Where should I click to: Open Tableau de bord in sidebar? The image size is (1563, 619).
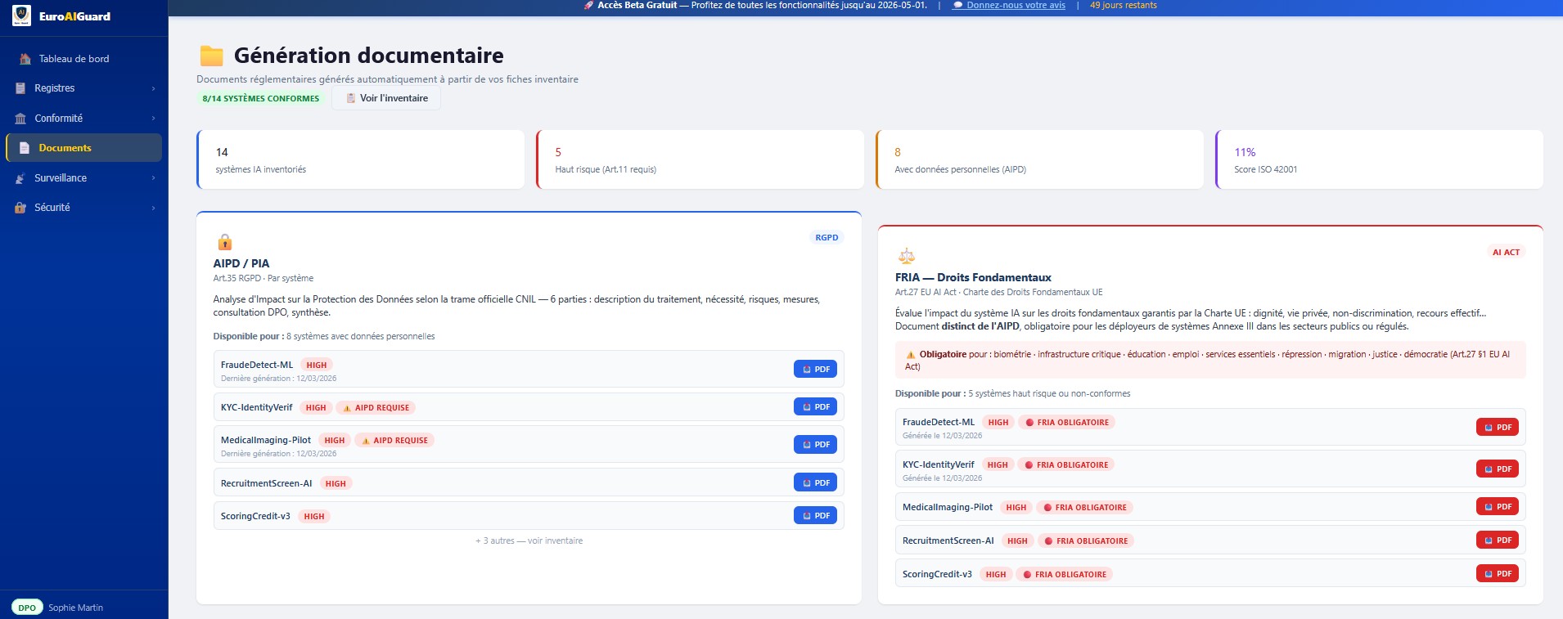(83, 59)
